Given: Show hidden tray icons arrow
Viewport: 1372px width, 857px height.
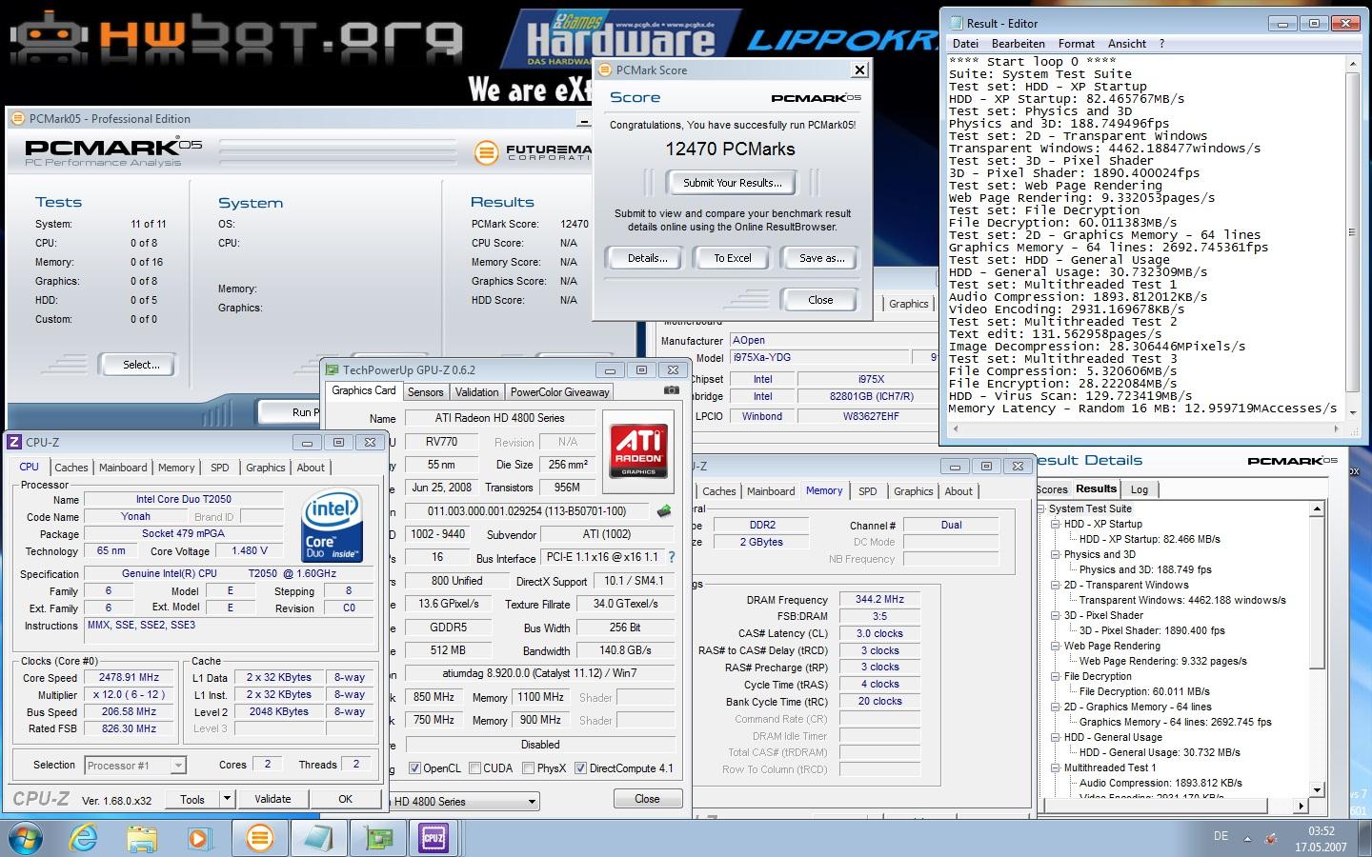Looking at the screenshot, I should point(1248,839).
